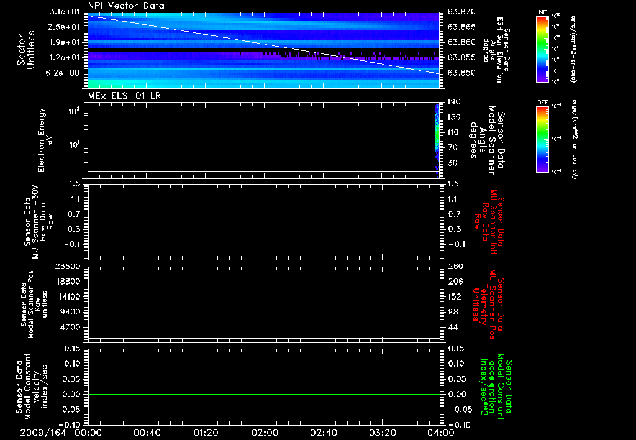Click the "152" telemetry tick label
This screenshot has height=440, width=636.
tap(455, 296)
